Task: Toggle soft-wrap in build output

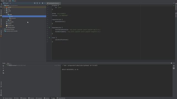Action: (x=174, y=66)
